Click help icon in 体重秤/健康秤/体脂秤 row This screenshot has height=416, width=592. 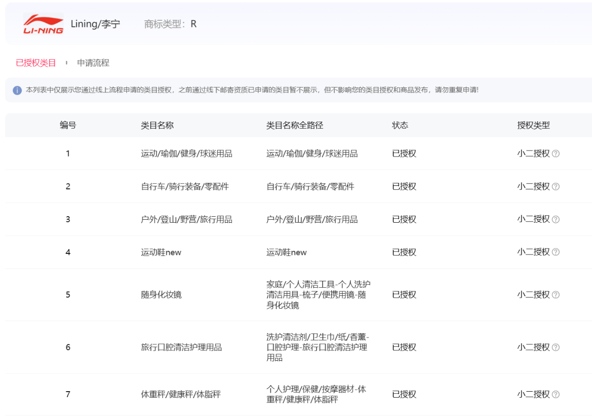click(556, 395)
